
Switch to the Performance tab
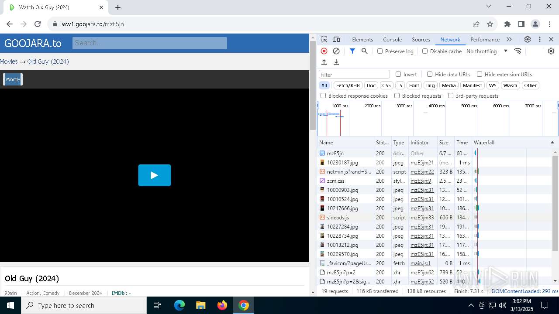485,39
